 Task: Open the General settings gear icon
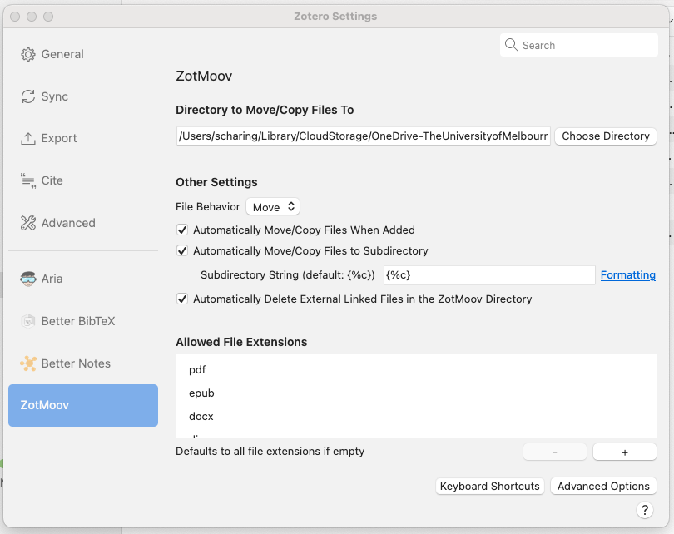click(x=28, y=55)
